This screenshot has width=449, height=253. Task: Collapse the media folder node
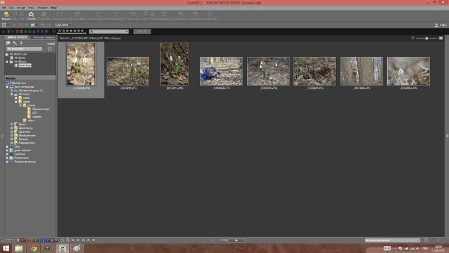[x=16, y=102]
